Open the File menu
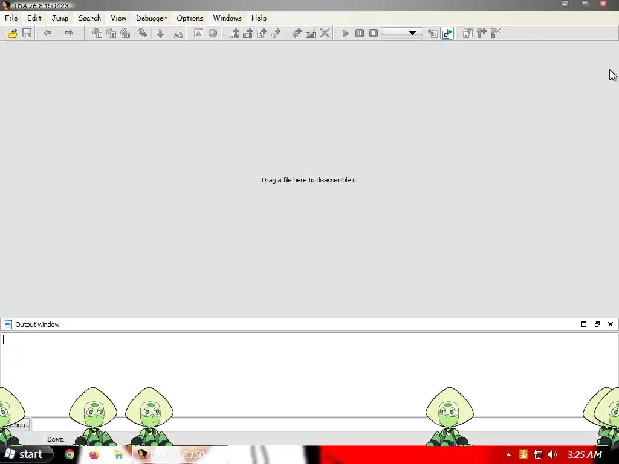Image resolution: width=619 pixels, height=464 pixels. pos(11,18)
